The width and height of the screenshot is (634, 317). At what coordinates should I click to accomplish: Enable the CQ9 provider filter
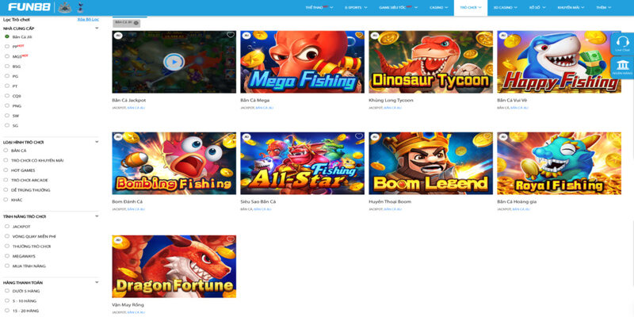7,96
